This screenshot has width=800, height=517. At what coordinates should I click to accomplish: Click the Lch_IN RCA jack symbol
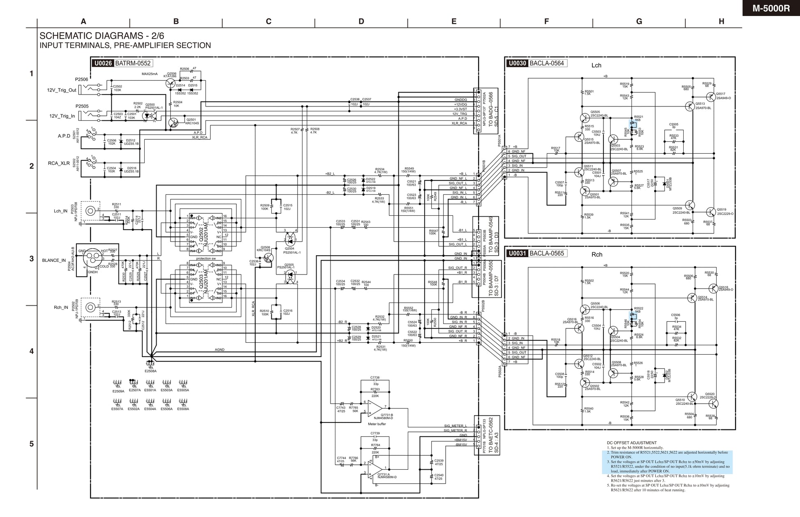coord(90,211)
